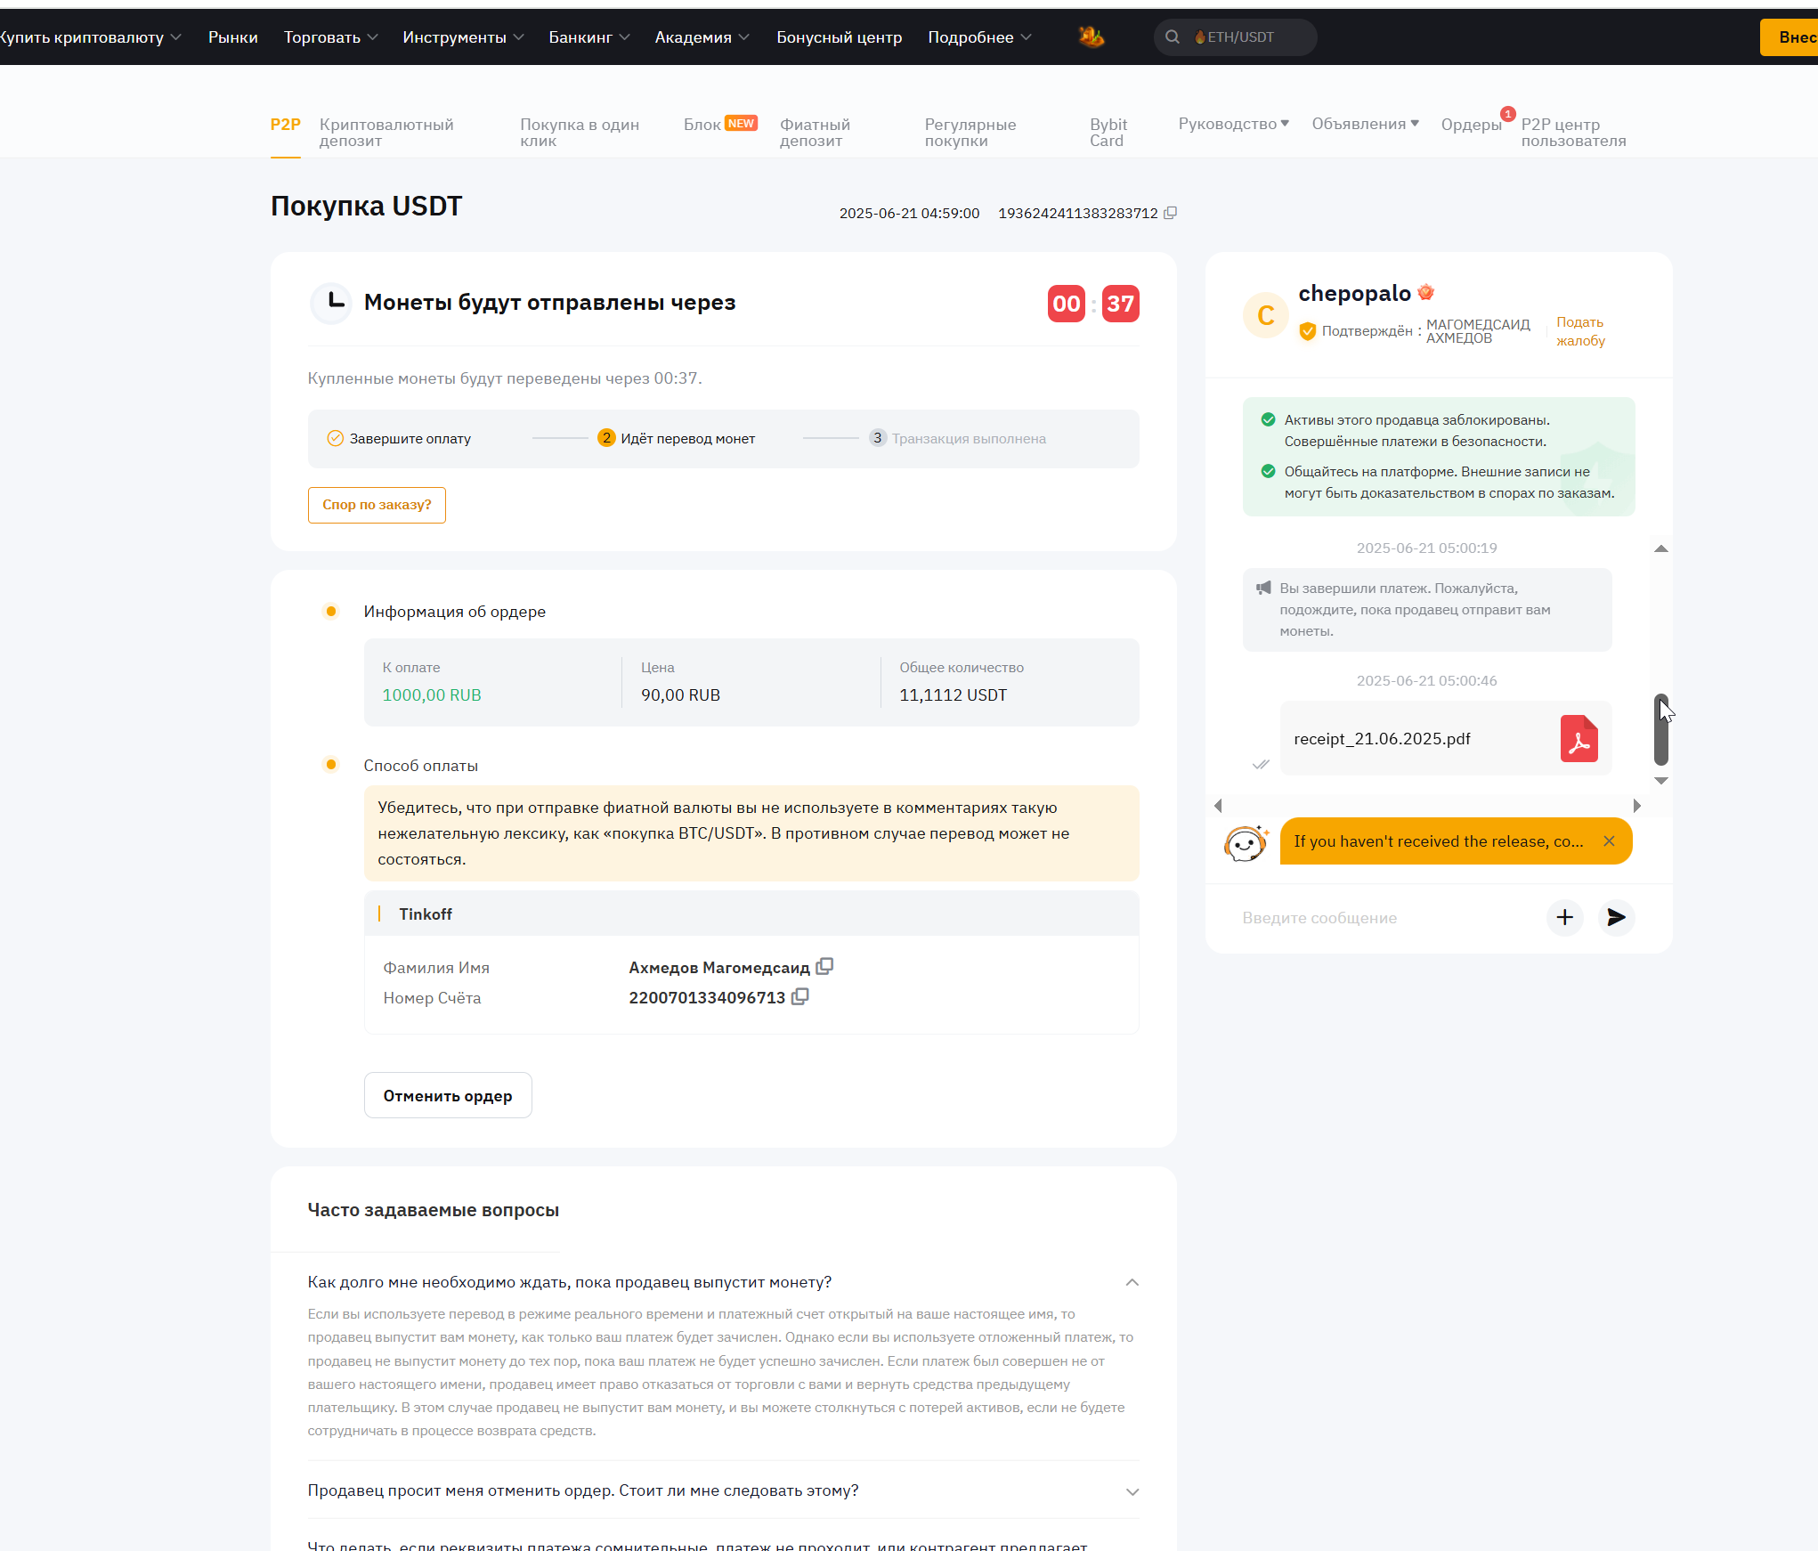
Task: Click the search magnifier icon
Action: pyautogui.click(x=1173, y=37)
